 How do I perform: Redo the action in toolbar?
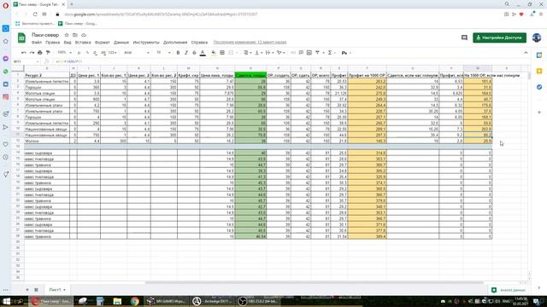click(32, 53)
